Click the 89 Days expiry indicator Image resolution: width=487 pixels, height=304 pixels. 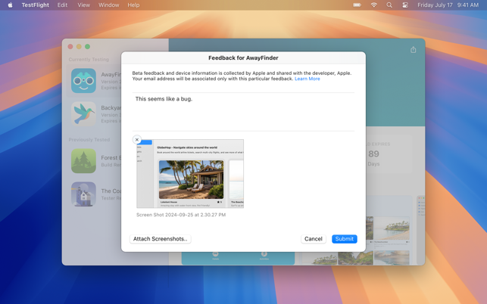(373, 158)
